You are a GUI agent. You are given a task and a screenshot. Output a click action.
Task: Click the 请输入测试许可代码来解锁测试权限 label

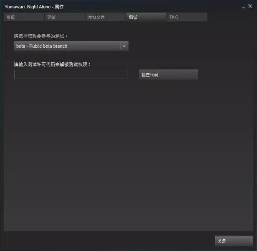pyautogui.click(x=52, y=64)
